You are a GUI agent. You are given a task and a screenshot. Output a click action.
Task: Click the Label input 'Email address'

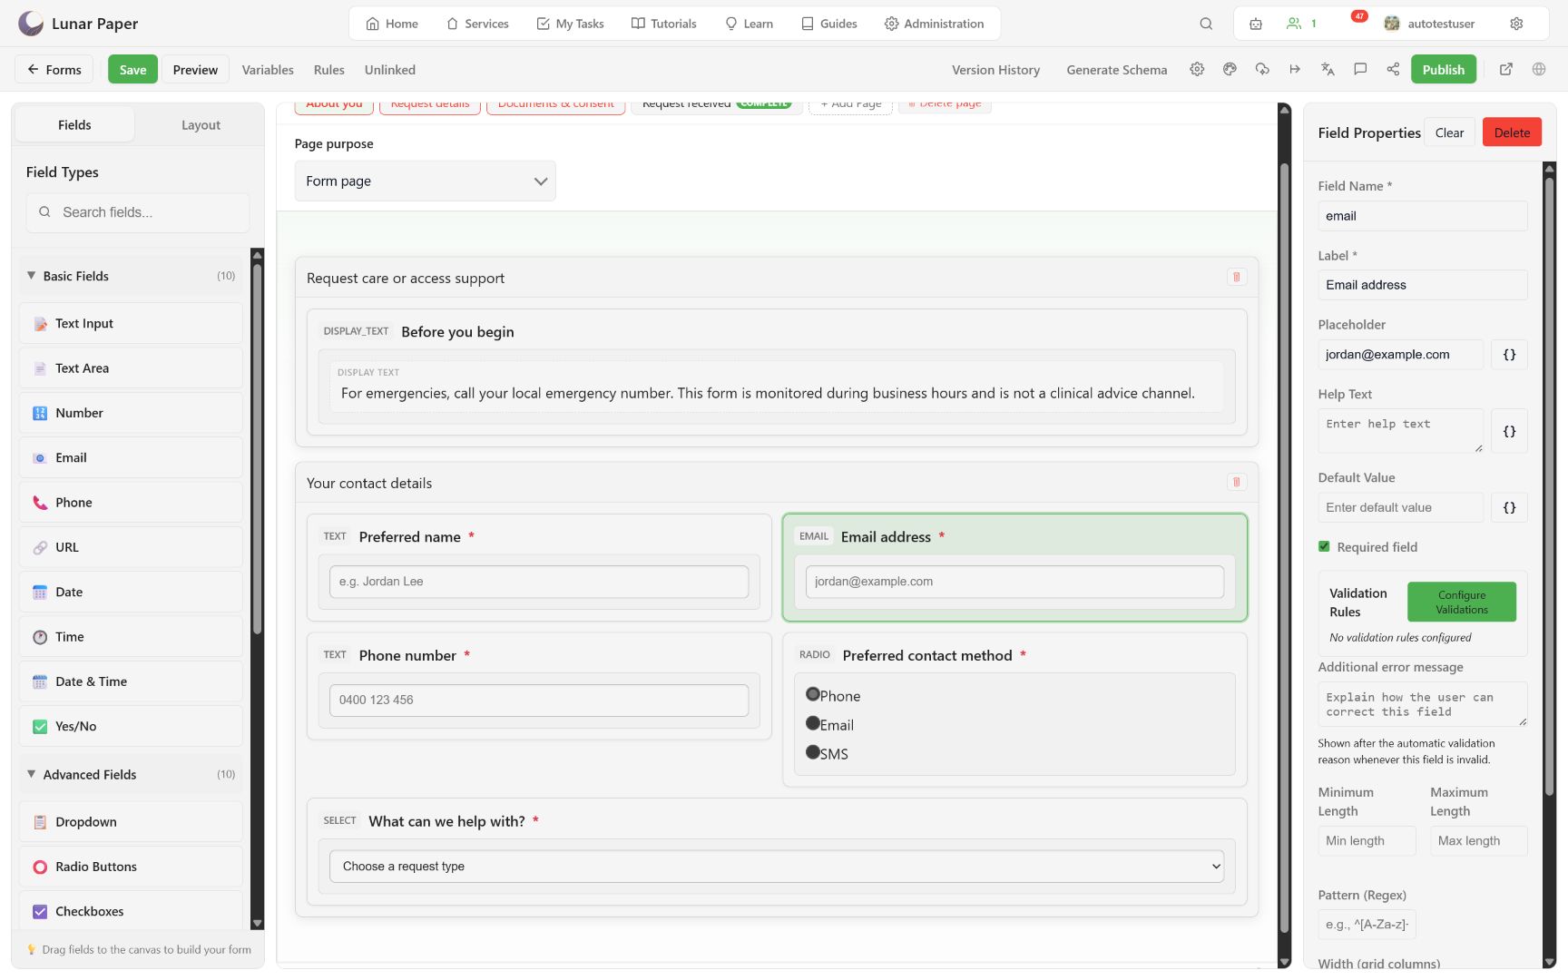point(1422,285)
